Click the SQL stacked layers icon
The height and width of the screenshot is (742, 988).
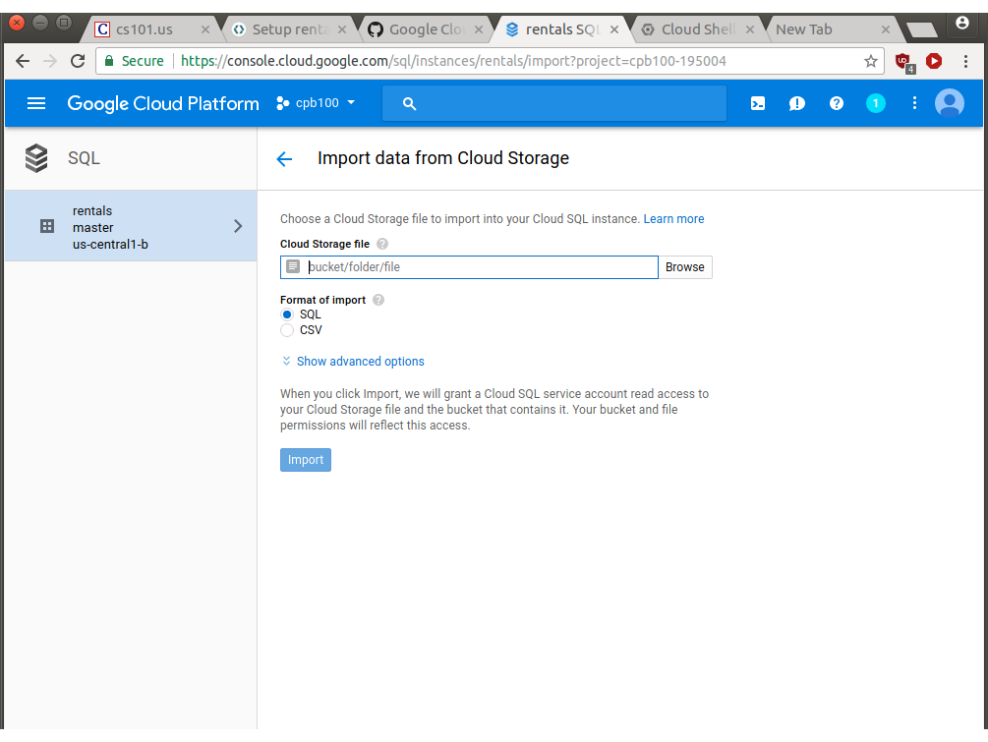(x=36, y=158)
